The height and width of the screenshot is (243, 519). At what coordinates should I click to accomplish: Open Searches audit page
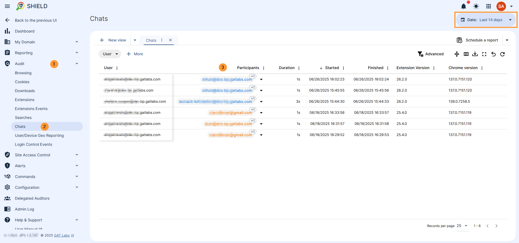pos(23,118)
